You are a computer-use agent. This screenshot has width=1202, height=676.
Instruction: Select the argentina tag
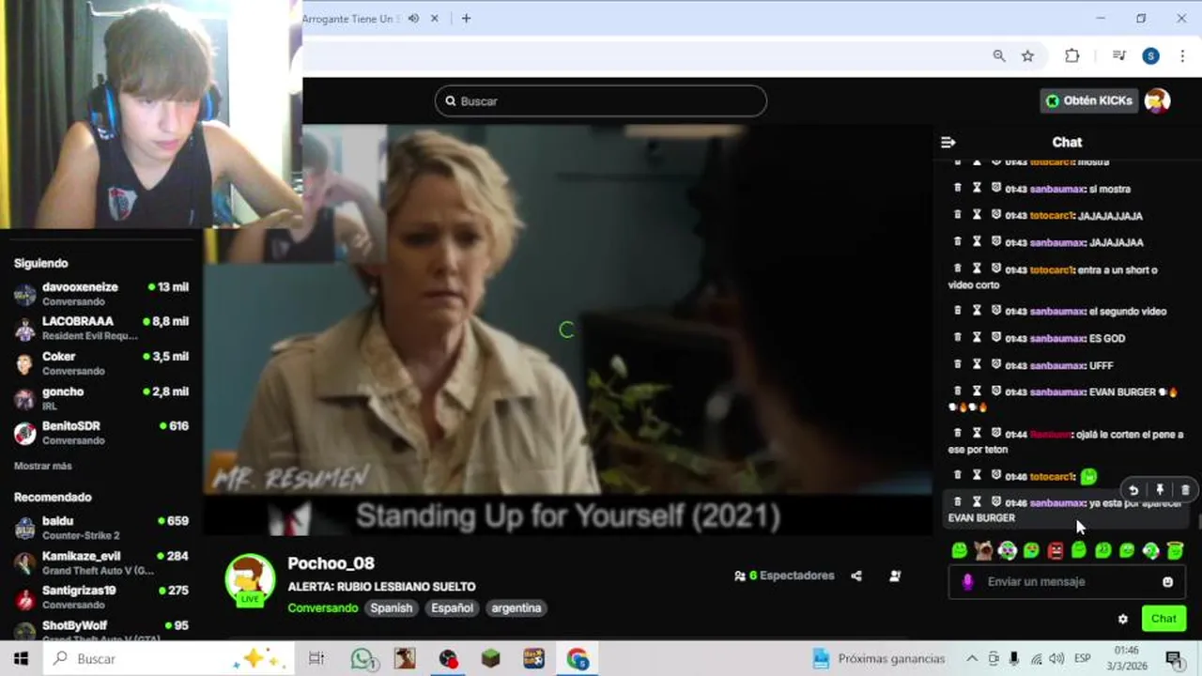click(x=516, y=607)
